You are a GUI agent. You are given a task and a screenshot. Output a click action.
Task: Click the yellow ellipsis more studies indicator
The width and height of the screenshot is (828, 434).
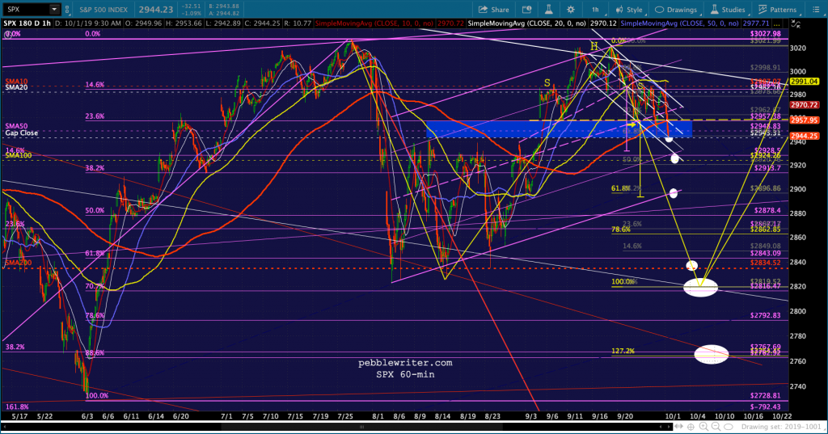tap(777, 23)
